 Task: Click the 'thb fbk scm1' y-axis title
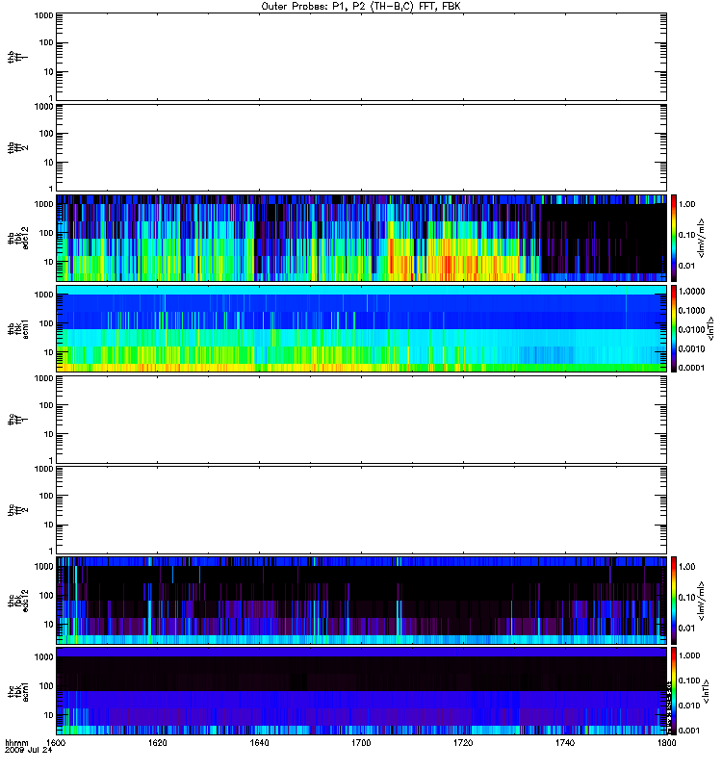(18, 328)
